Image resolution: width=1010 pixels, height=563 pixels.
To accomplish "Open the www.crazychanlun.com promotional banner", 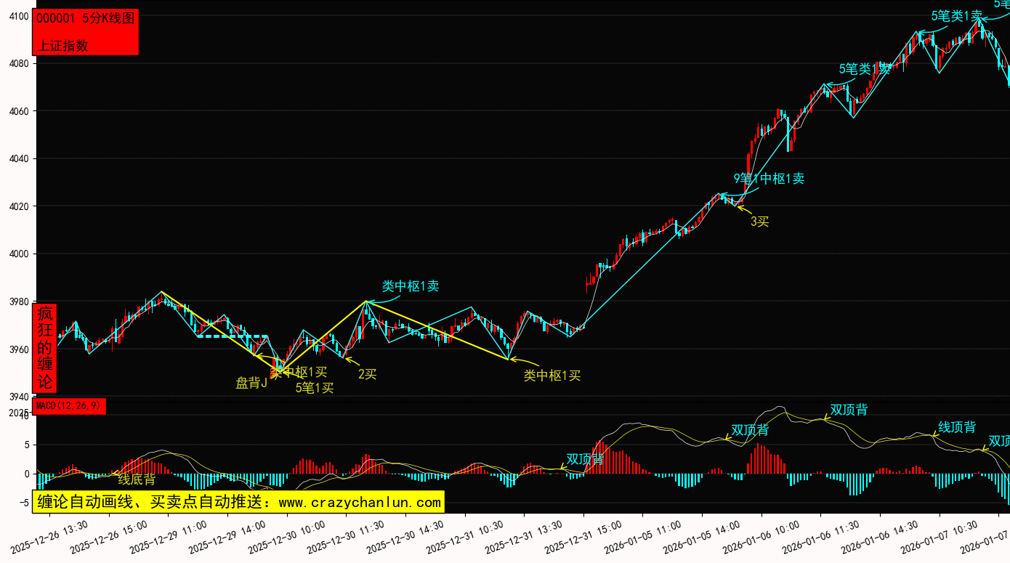I will [x=238, y=502].
